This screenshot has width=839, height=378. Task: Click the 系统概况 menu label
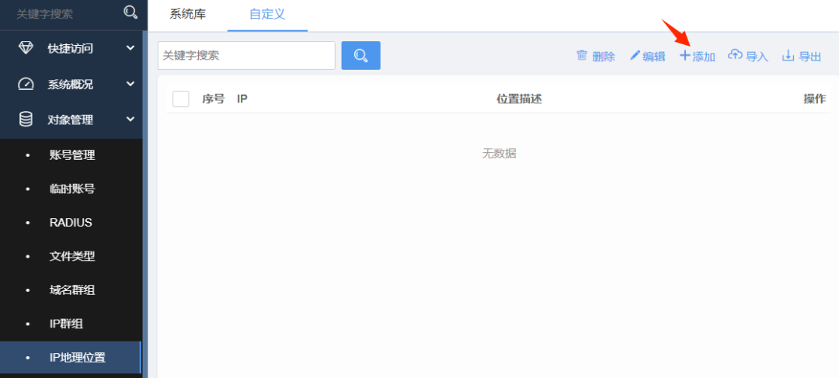[71, 85]
